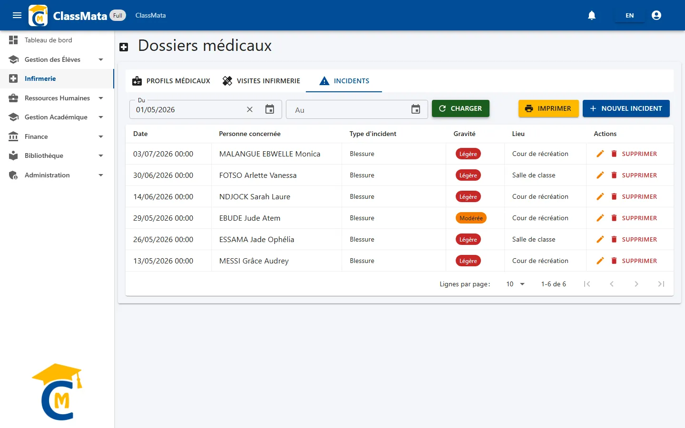Open the notifications bell
This screenshot has height=428, width=685.
(592, 15)
